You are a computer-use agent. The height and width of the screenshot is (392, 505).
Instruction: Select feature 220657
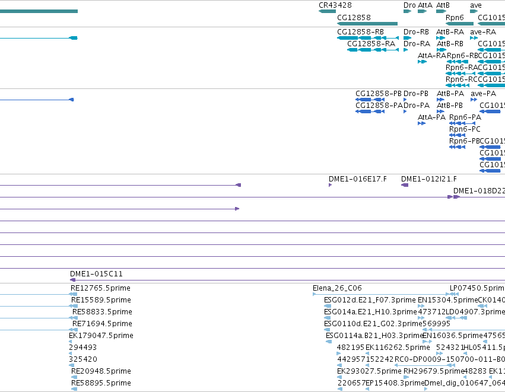(351, 383)
